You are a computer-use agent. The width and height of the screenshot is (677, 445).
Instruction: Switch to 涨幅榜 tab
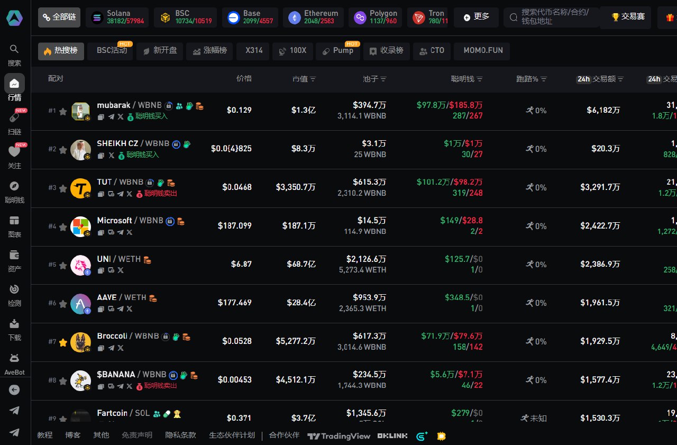click(210, 51)
